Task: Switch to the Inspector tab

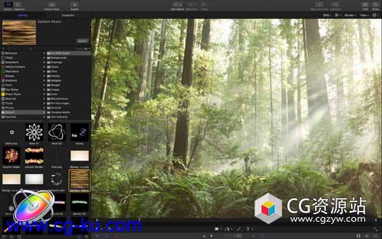Action: click(68, 15)
